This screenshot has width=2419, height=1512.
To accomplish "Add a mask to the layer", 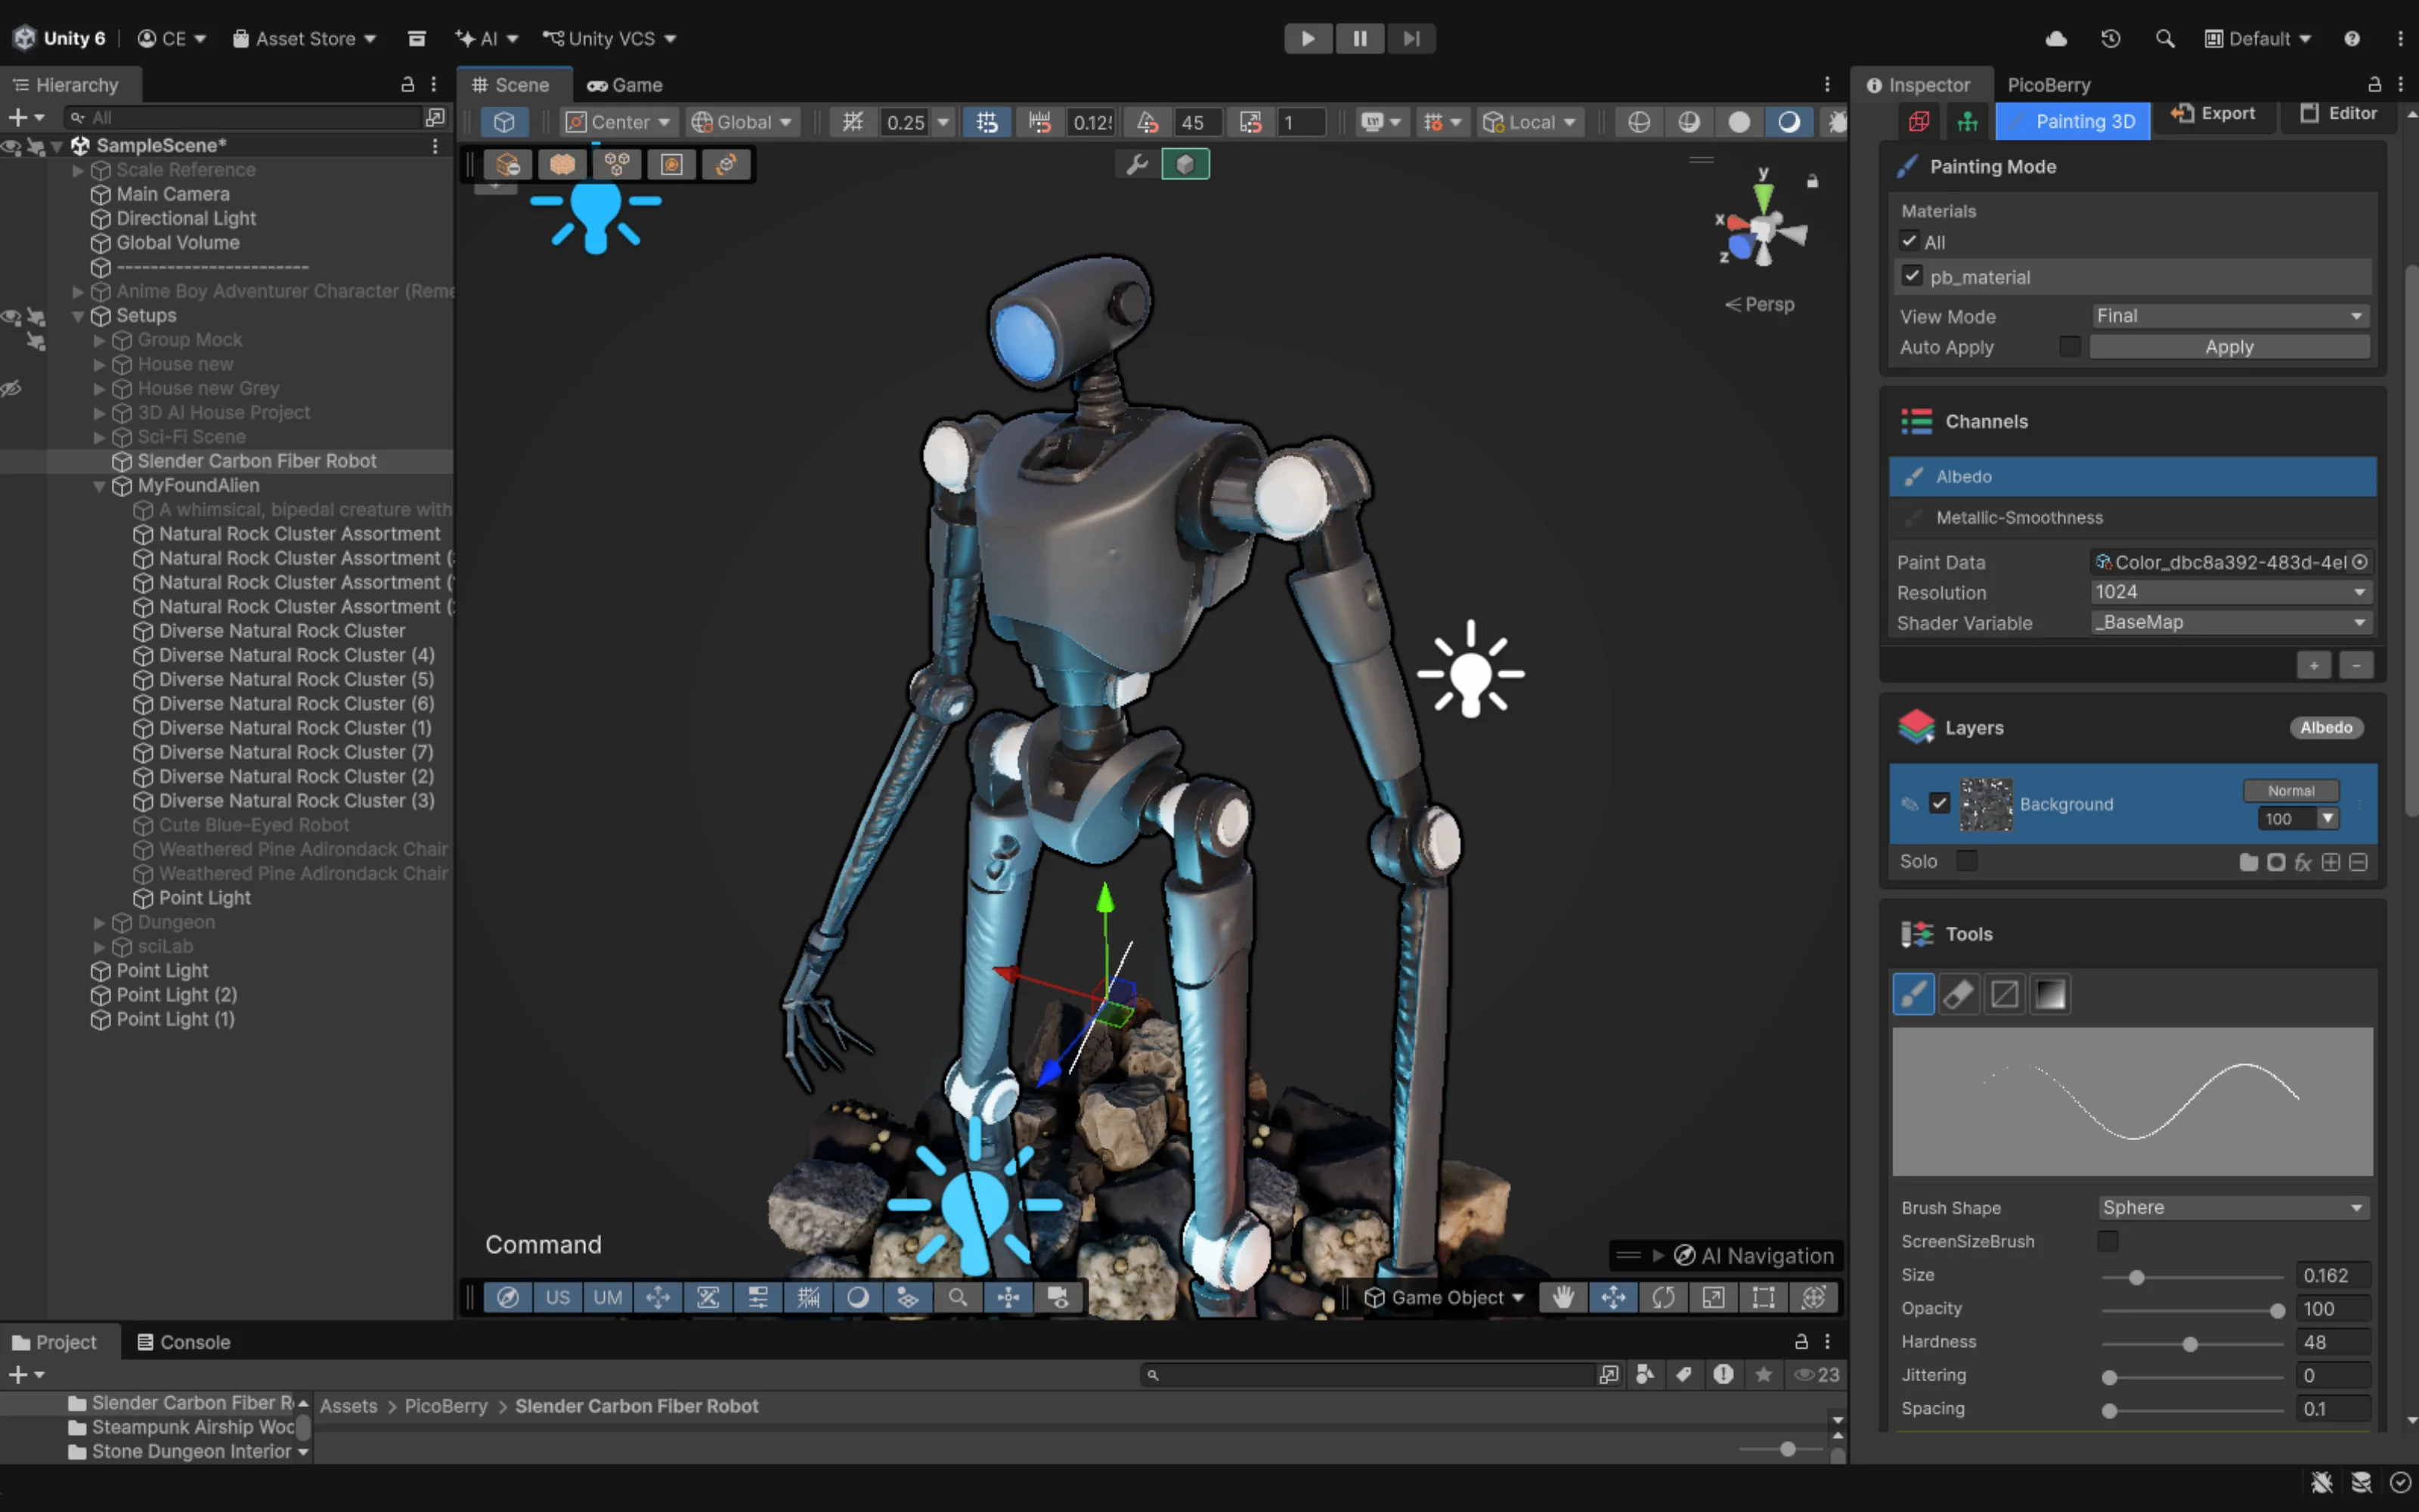I will tap(2276, 862).
